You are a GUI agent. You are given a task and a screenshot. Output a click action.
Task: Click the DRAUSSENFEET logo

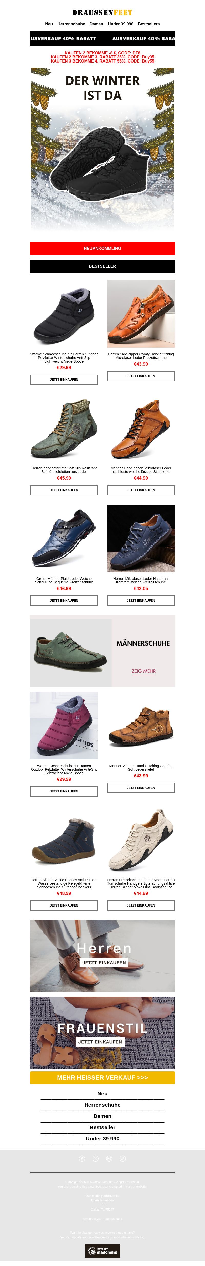click(x=102, y=12)
